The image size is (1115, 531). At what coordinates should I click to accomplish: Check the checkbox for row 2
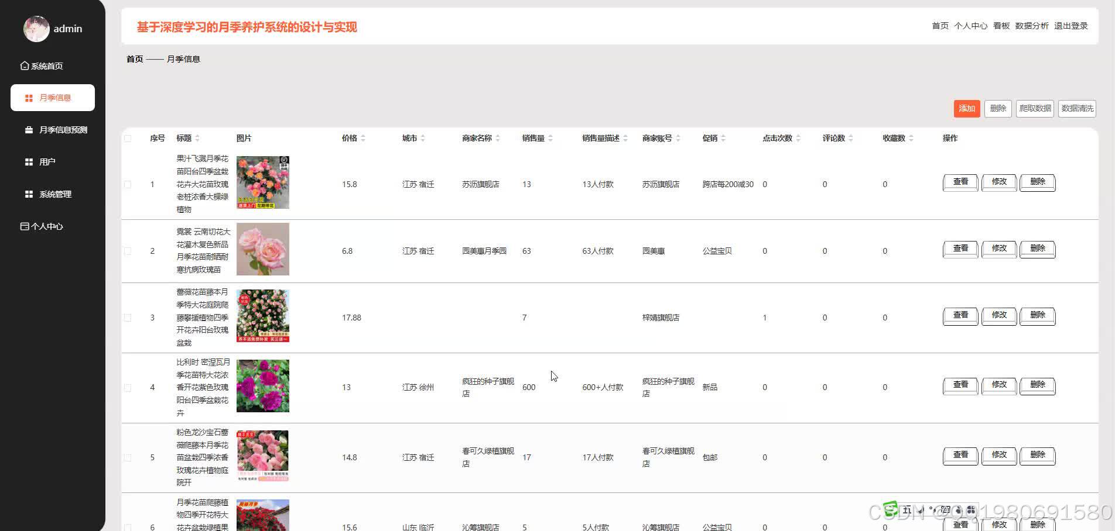click(x=128, y=250)
